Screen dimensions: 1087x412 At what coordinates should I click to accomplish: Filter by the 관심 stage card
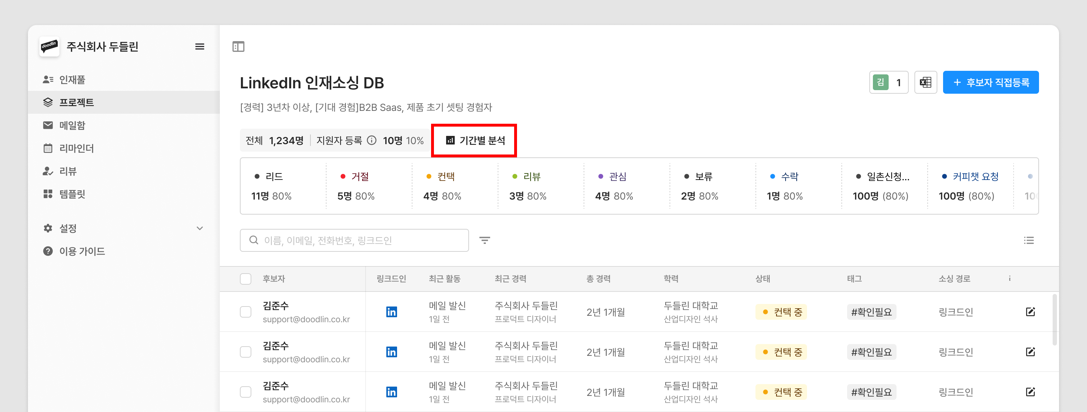point(627,186)
